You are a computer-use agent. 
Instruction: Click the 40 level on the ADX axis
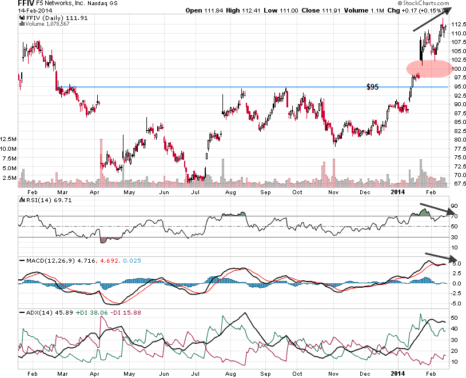[x=455, y=329]
